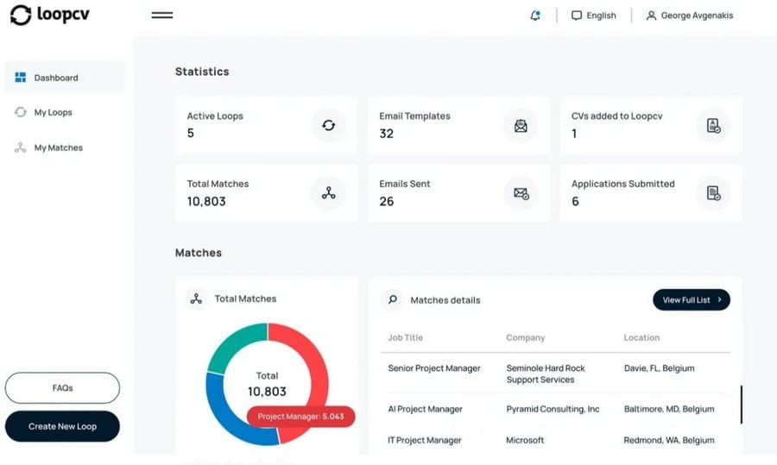Click the FAQs button
Screen dimensions: 777x465
tap(62, 387)
